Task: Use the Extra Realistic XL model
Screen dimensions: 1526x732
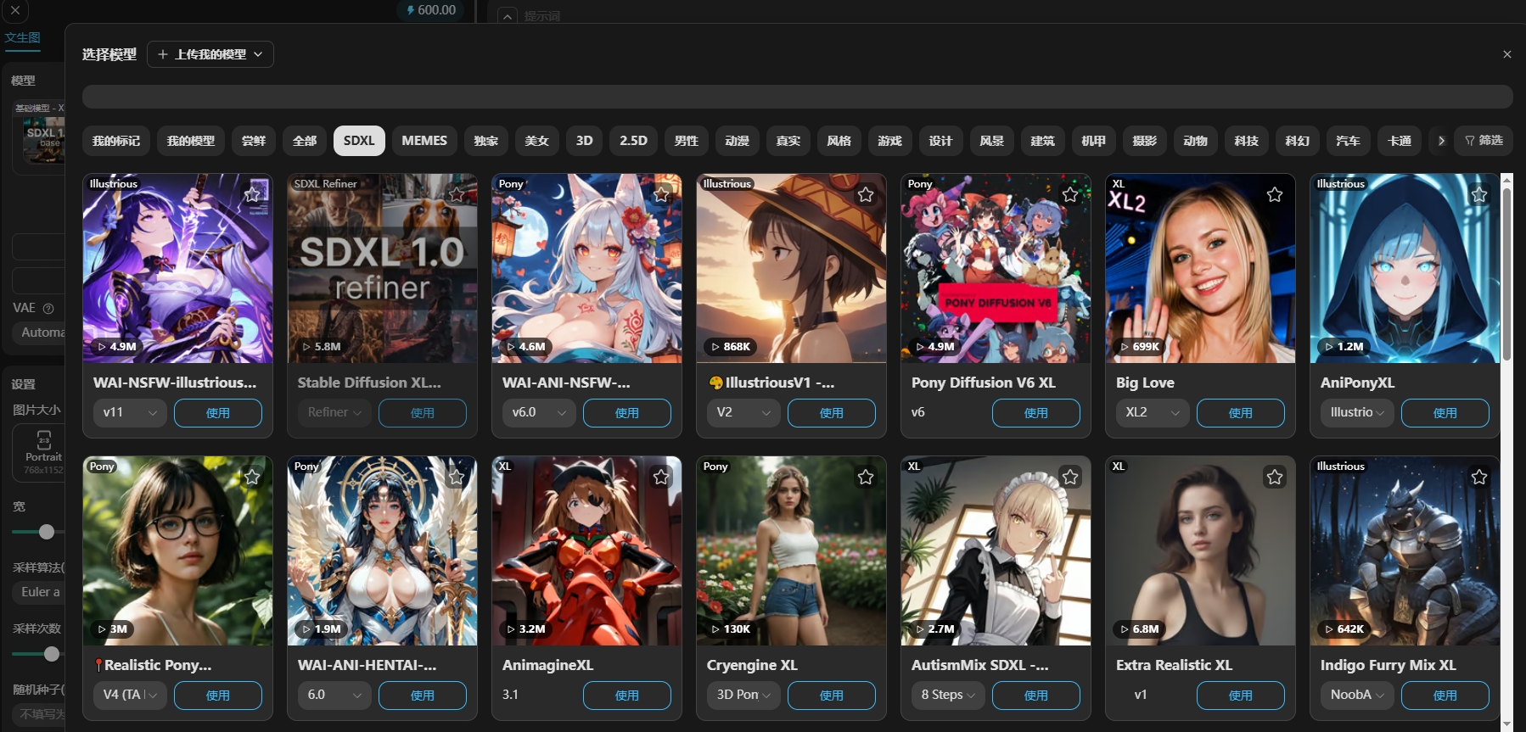Action: click(1241, 696)
